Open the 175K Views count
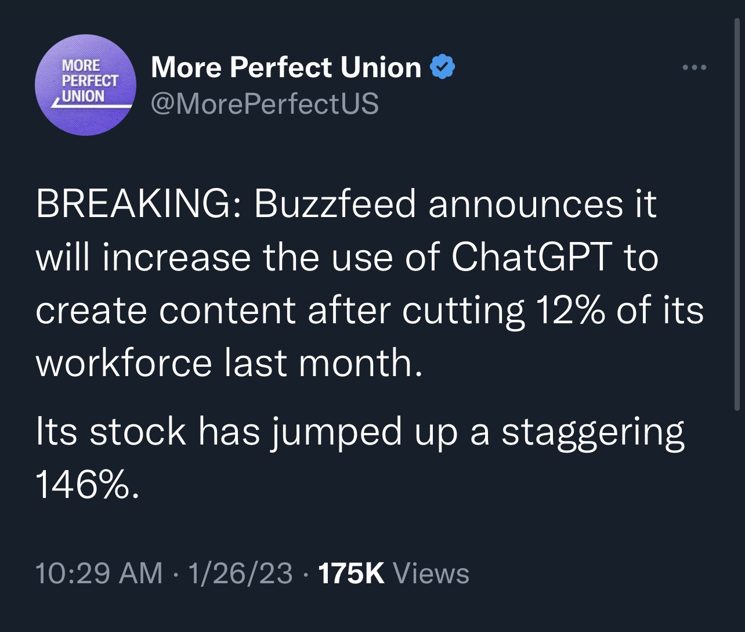The width and height of the screenshot is (745, 632). coord(394,573)
